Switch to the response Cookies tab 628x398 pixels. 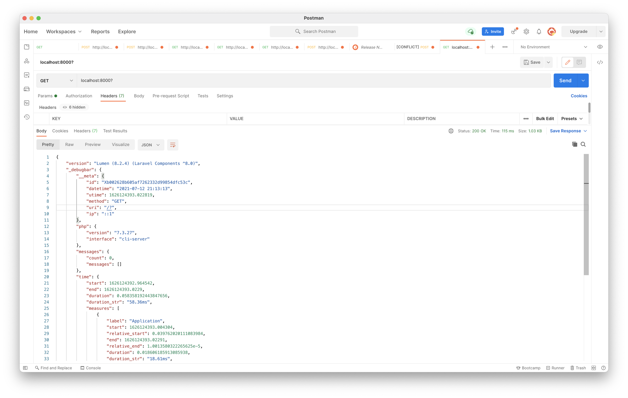pyautogui.click(x=60, y=131)
